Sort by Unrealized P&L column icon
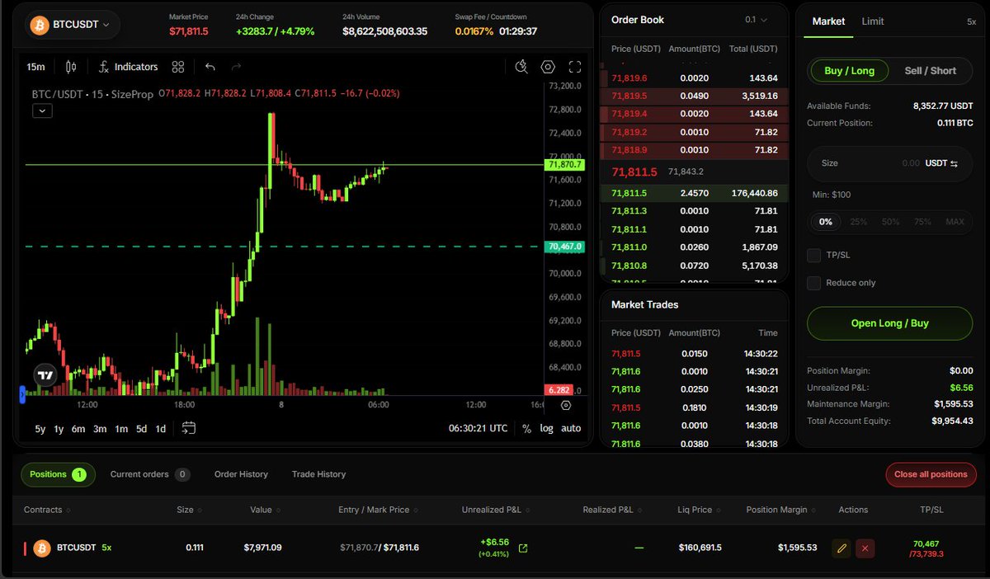The width and height of the screenshot is (990, 579). coord(528,510)
